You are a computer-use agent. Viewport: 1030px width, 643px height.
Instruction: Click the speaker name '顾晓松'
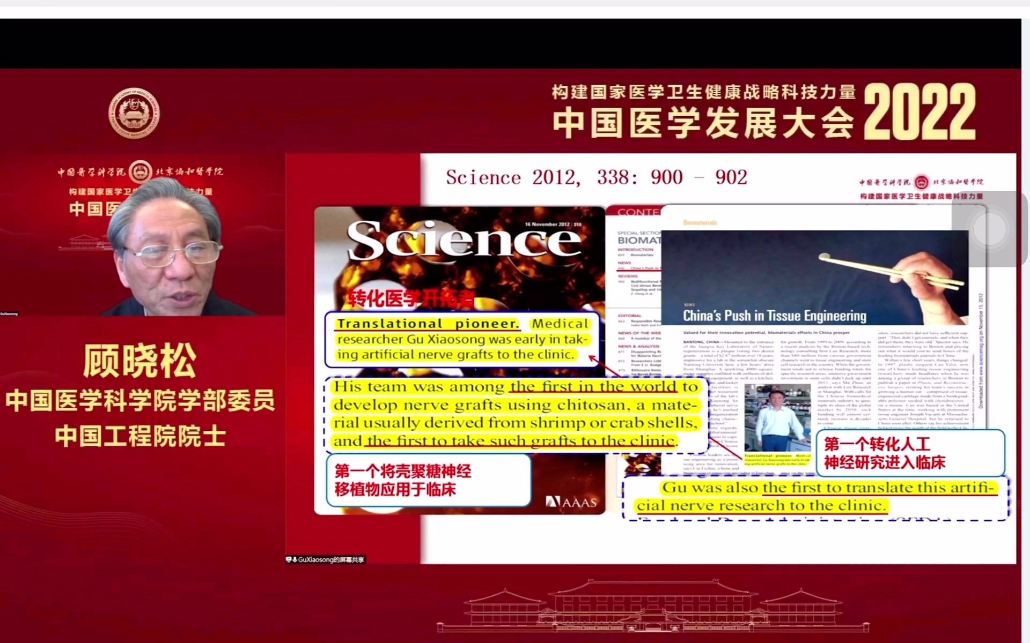[x=140, y=360]
